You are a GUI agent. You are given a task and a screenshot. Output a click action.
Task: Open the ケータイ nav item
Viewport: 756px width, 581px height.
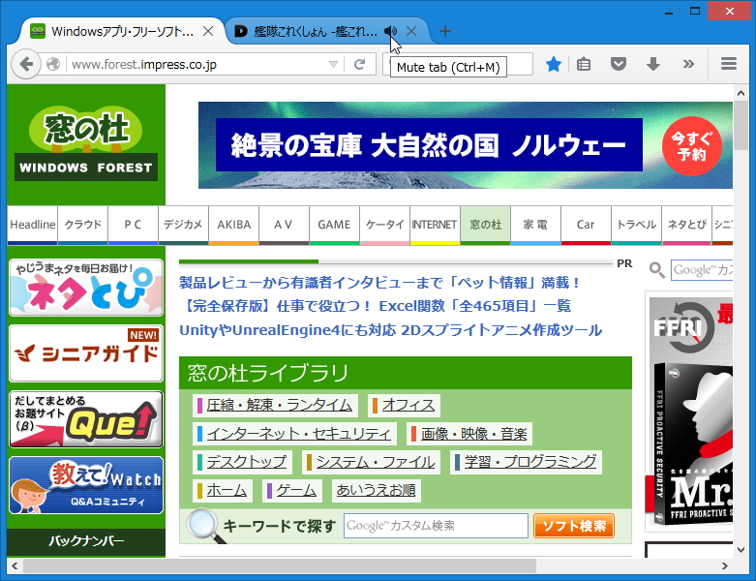pyautogui.click(x=384, y=226)
